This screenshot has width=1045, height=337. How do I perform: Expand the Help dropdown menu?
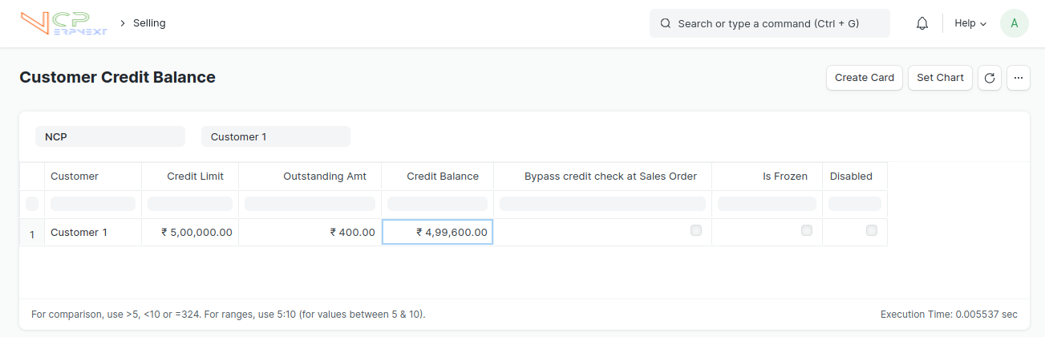coord(970,23)
